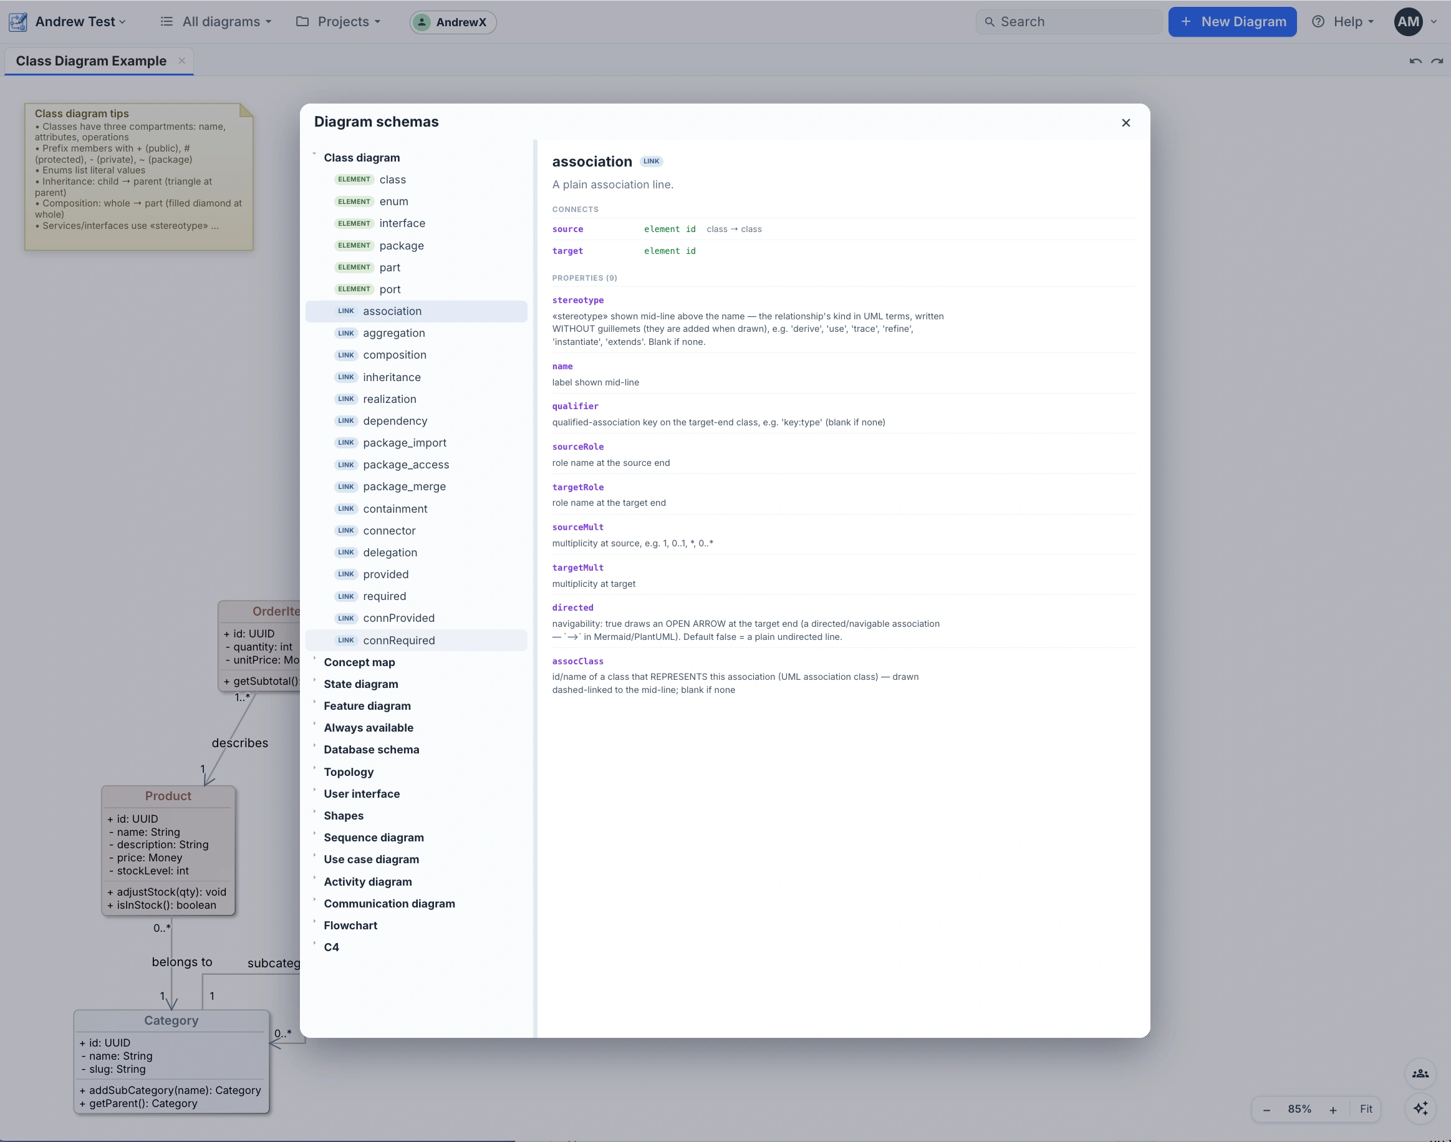Screen dimensions: 1451x1142
Task: Open the Andrew Test workspace dropdown
Action: point(80,22)
